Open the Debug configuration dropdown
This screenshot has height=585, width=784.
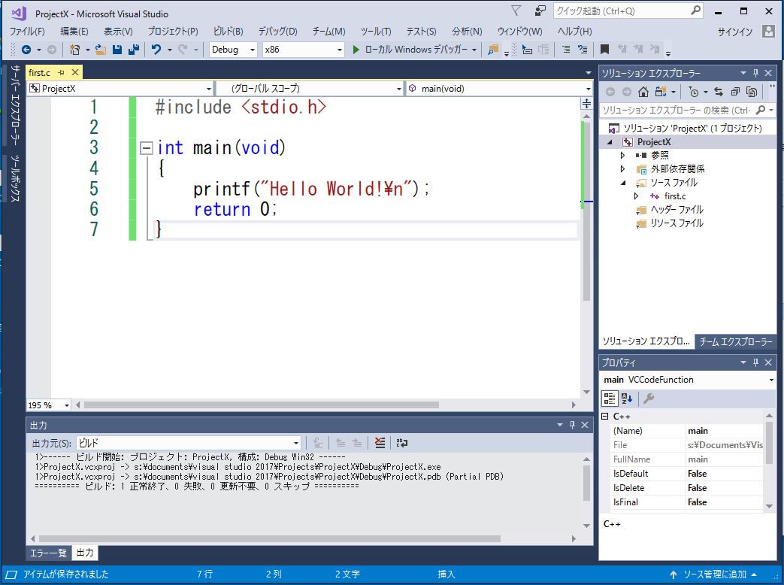233,50
